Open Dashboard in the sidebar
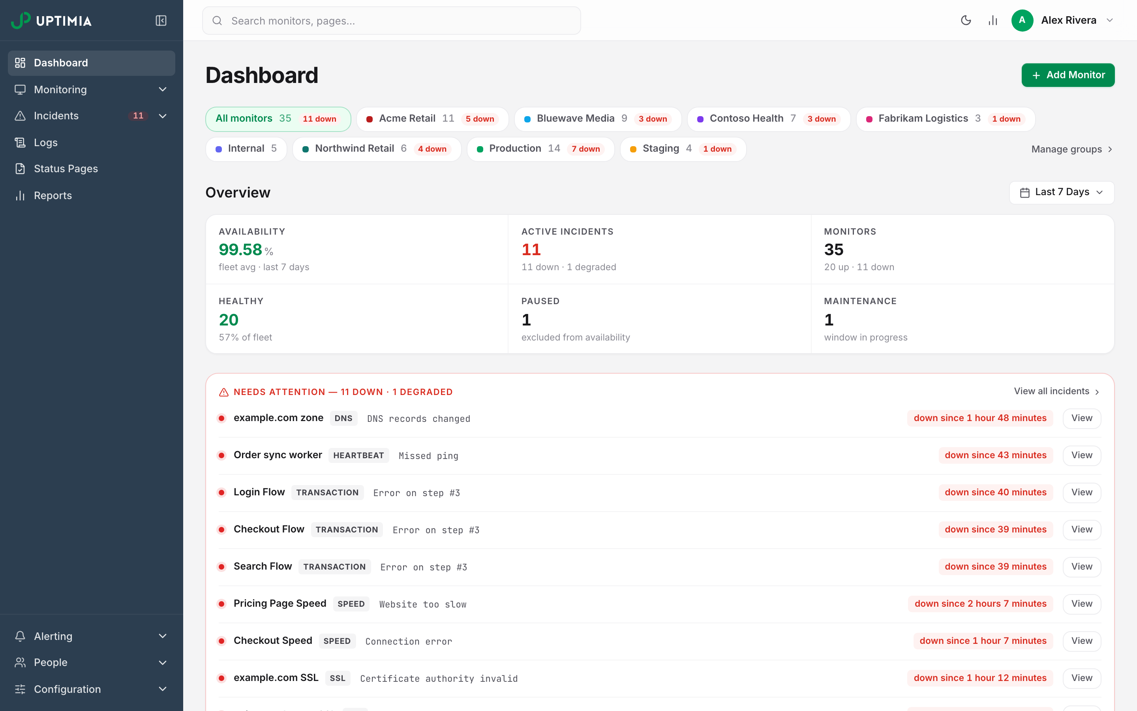This screenshot has height=711, width=1137. [x=92, y=63]
